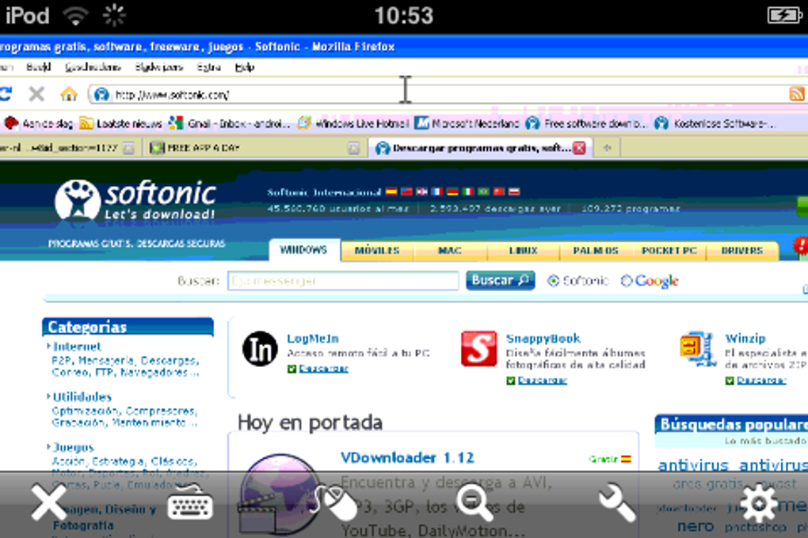Image resolution: width=808 pixels, height=538 pixels.
Task: Click the Firefox home icon
Action: (x=67, y=93)
